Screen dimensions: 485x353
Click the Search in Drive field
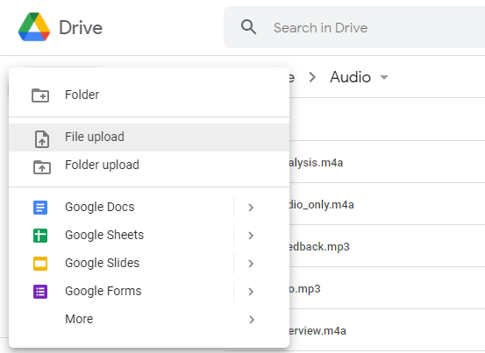click(x=354, y=27)
